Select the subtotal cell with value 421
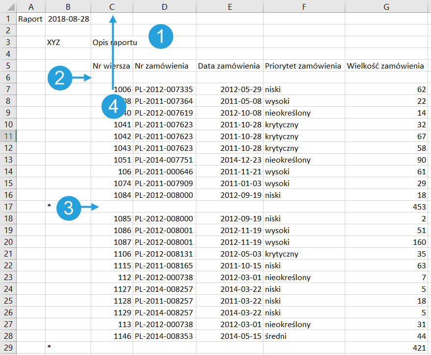Viewport: 431px width, 355px height. pos(387,348)
